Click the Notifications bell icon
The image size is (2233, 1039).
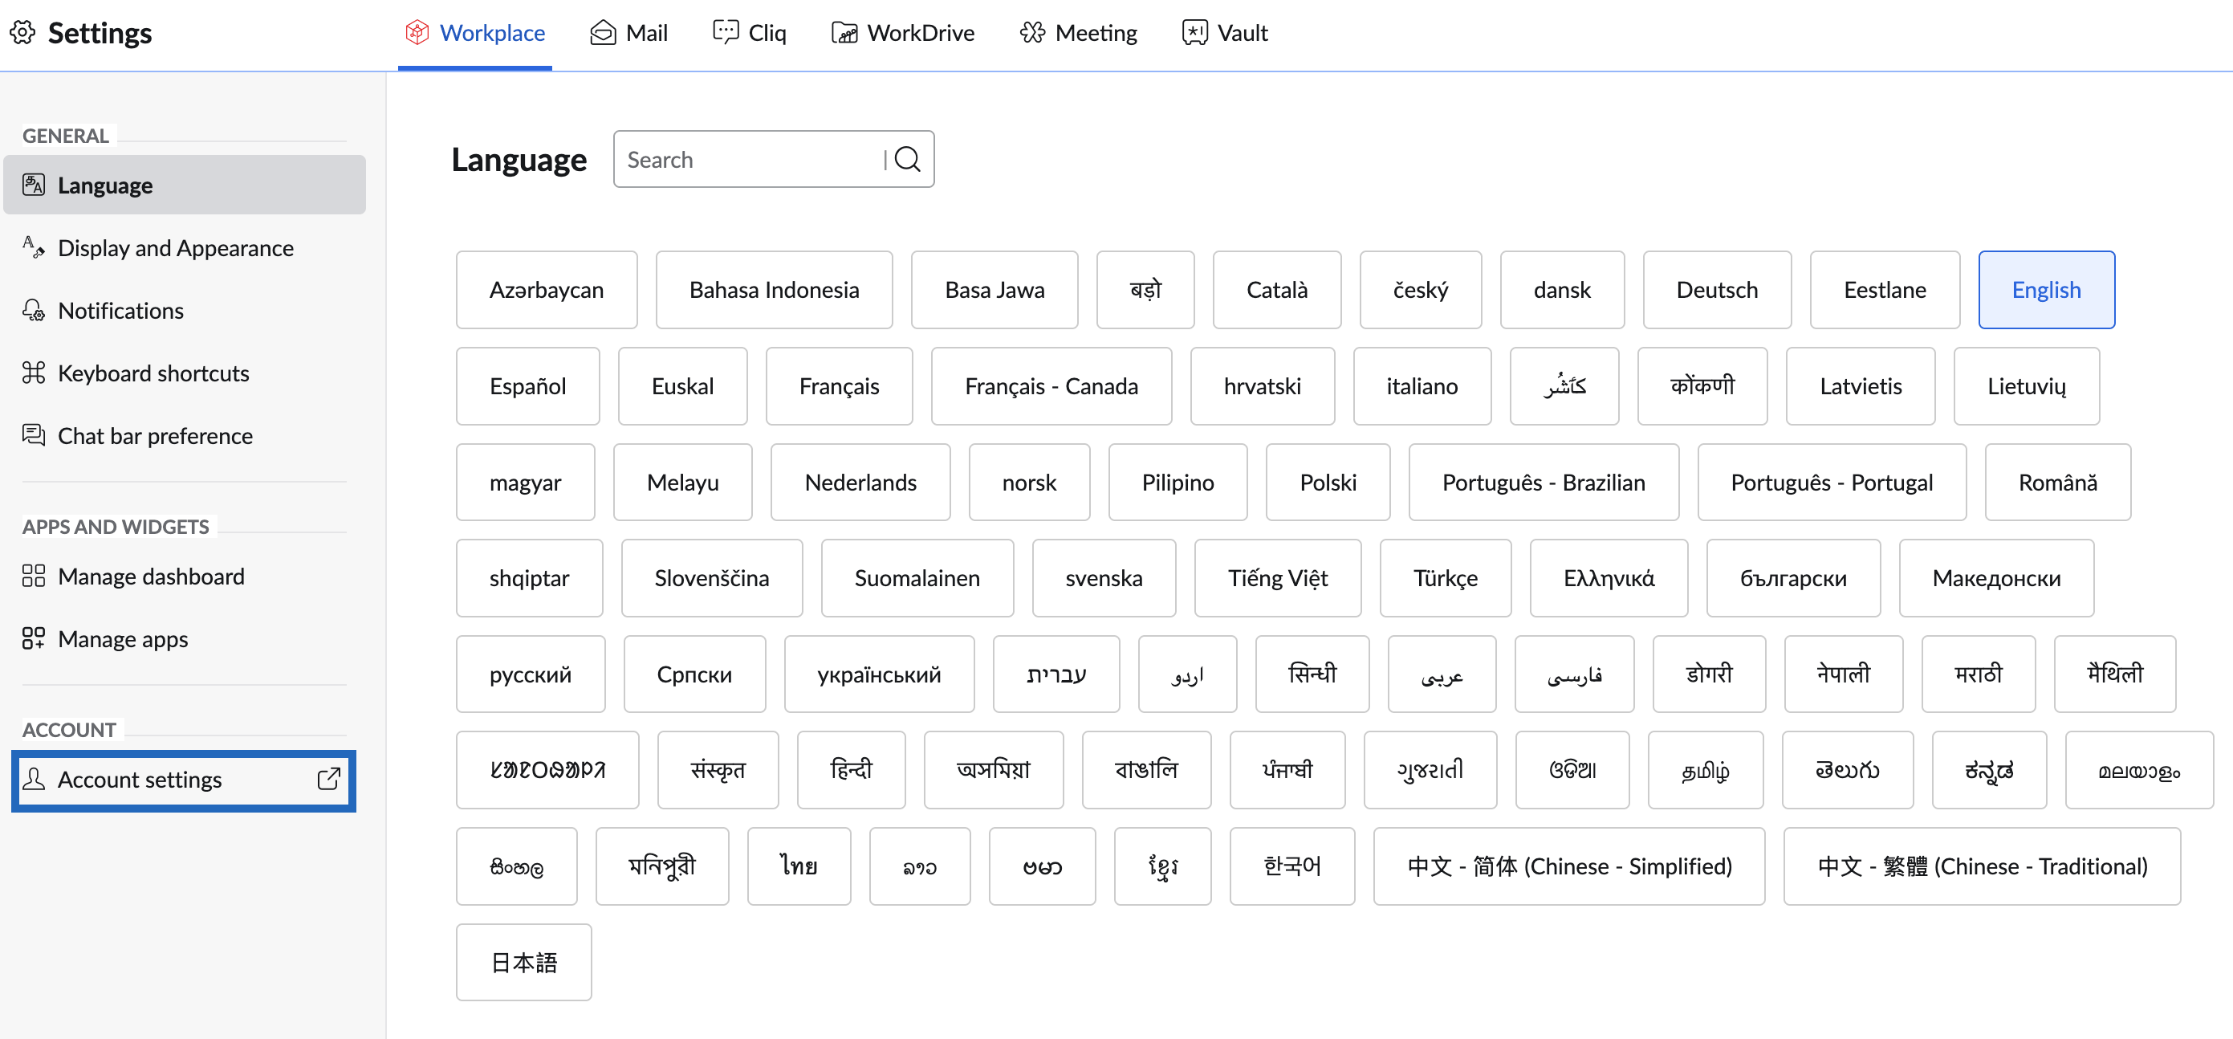[x=34, y=310]
